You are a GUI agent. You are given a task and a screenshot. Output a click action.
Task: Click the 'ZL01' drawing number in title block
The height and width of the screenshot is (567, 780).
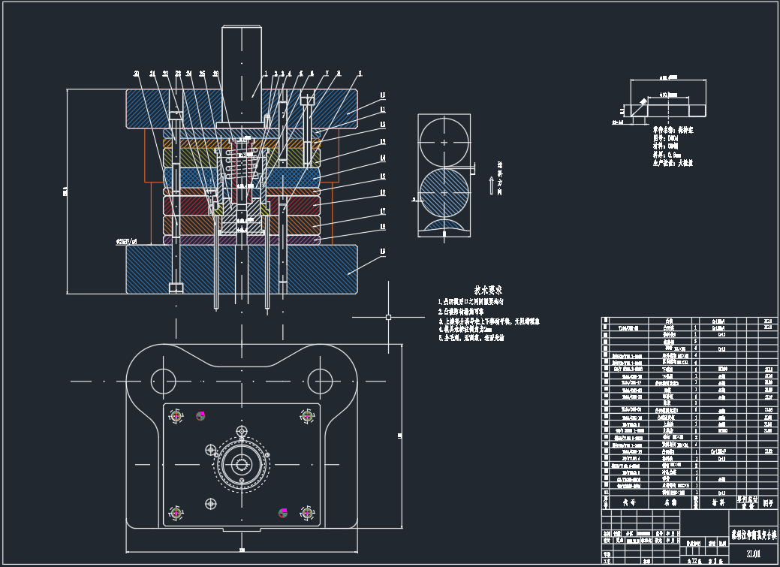pos(753,554)
